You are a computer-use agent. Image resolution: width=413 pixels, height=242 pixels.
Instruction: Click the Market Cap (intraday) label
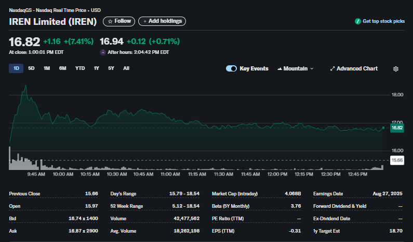pos(235,194)
